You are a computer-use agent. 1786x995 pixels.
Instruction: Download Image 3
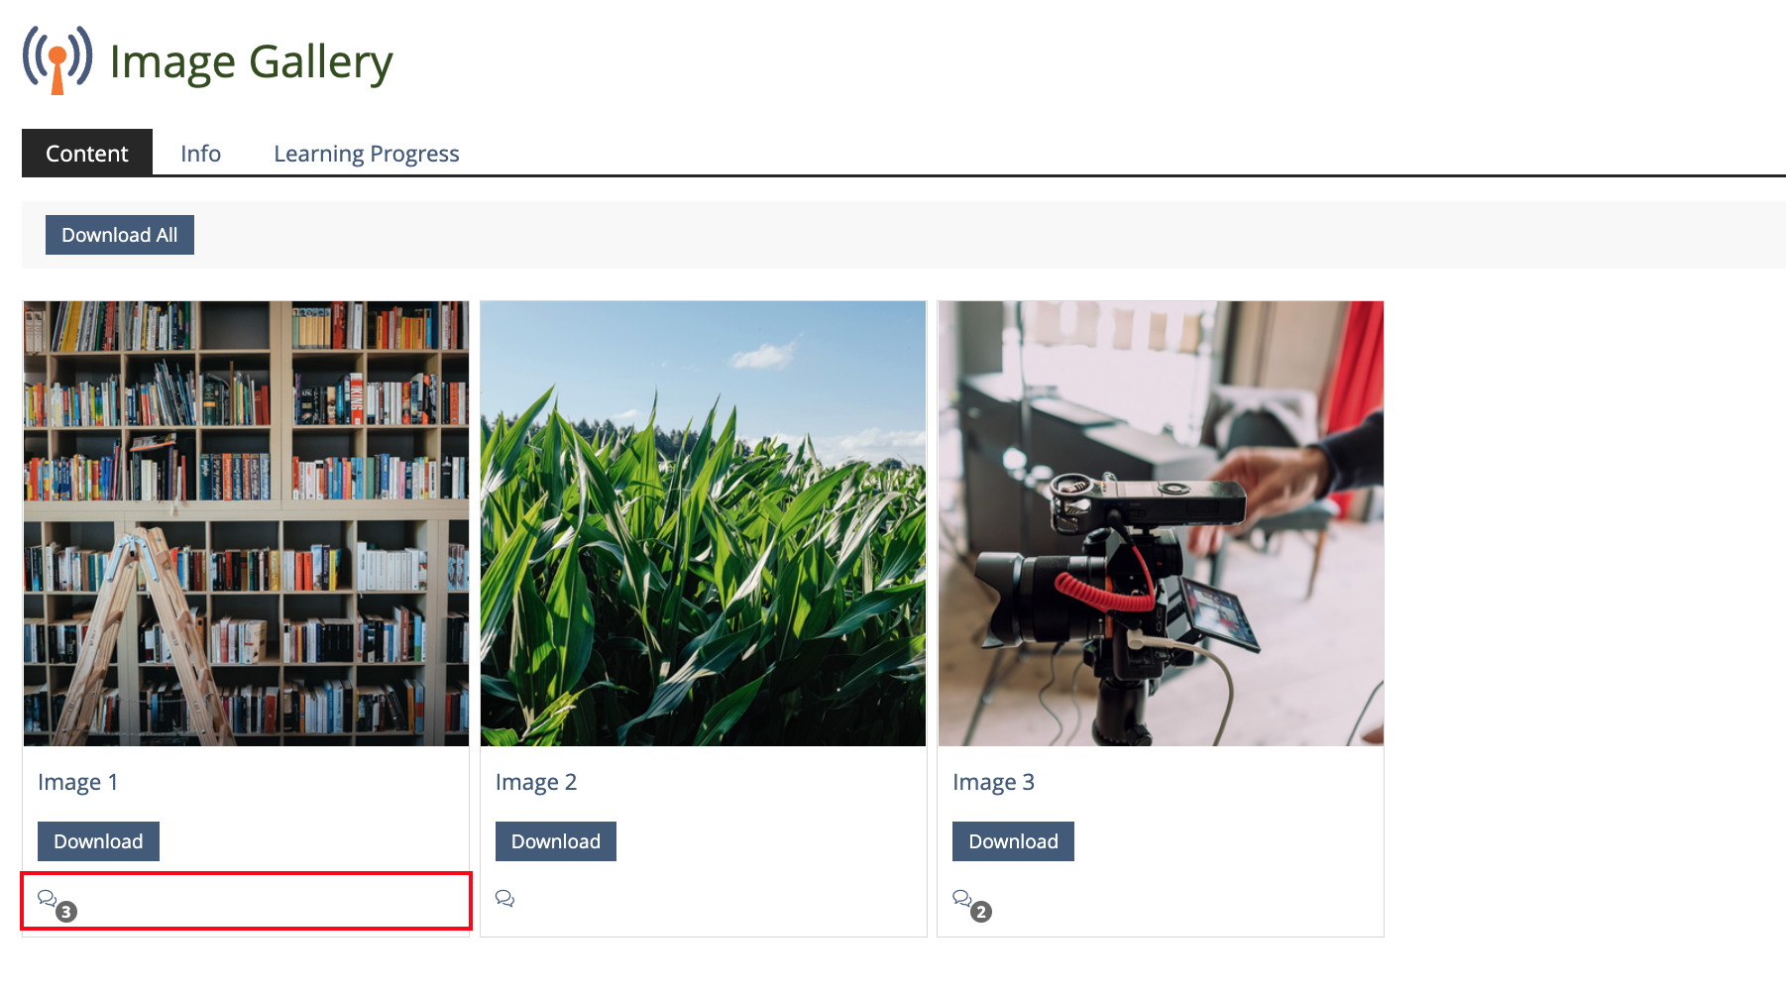1013,841
